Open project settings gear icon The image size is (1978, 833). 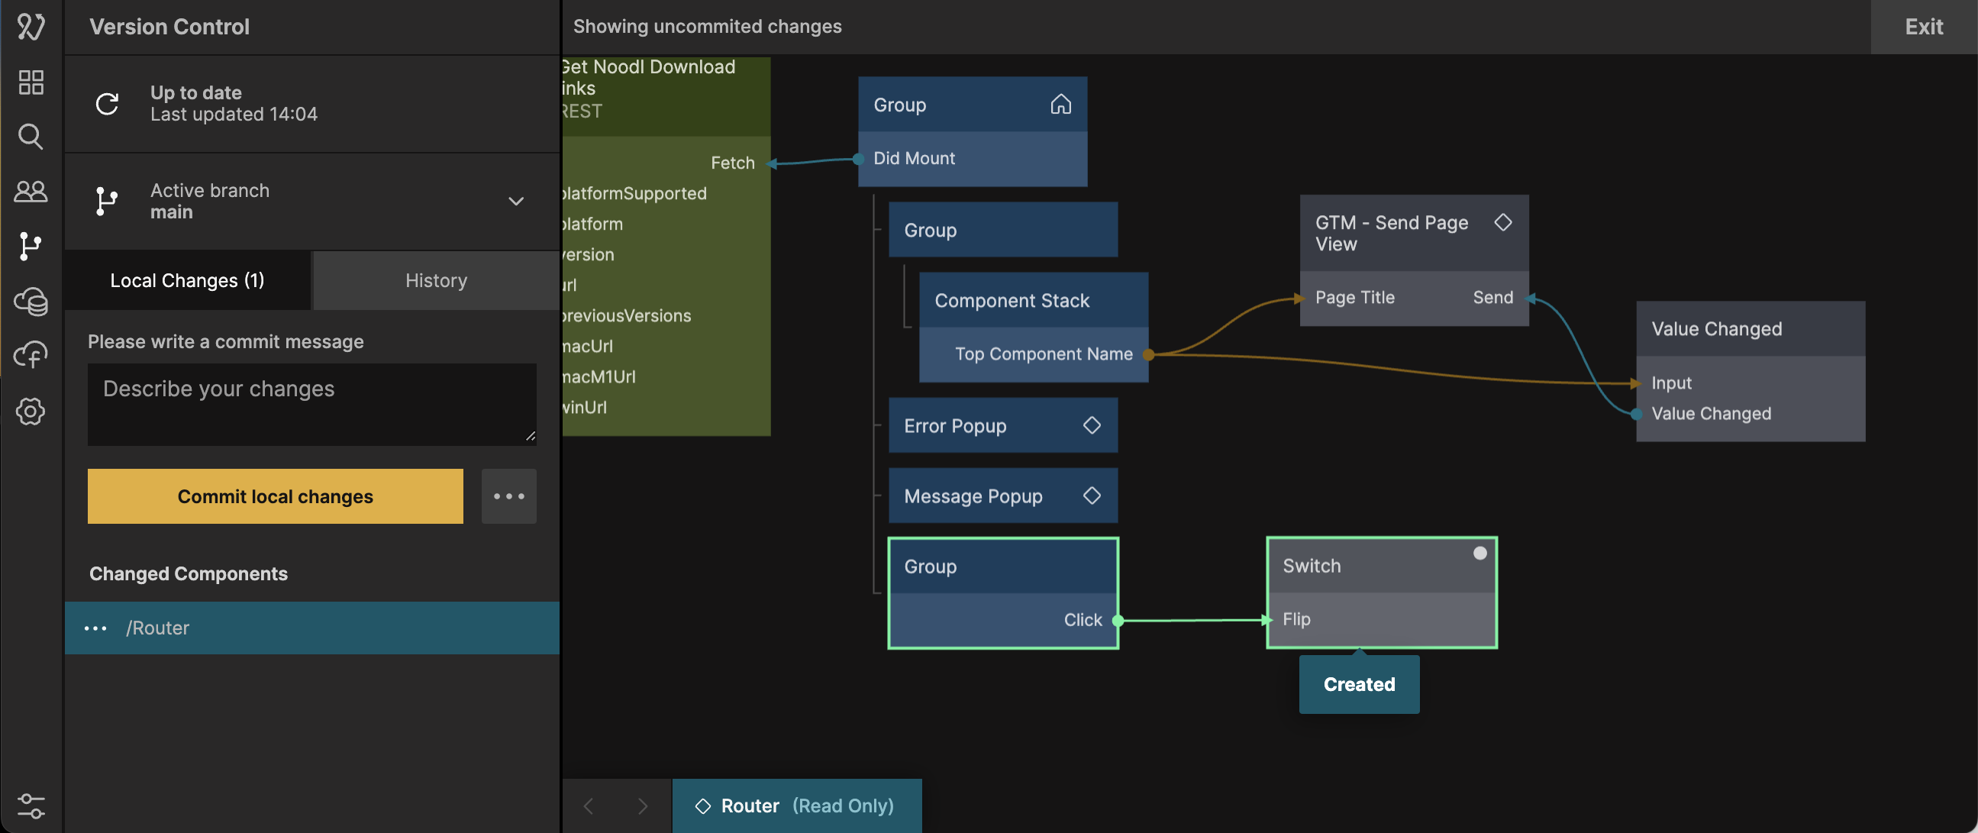click(x=31, y=411)
